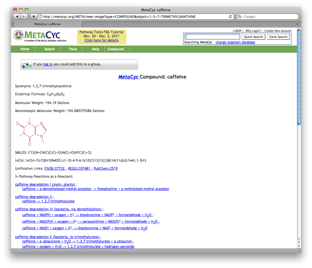The width and height of the screenshot is (312, 268).
Task: Click the scrollbar up arrow
Action: [x=299, y=242]
